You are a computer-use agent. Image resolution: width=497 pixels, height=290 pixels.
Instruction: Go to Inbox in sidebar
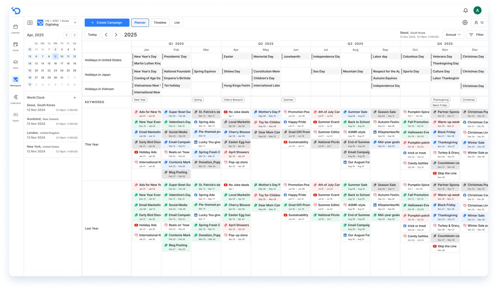[15, 64]
